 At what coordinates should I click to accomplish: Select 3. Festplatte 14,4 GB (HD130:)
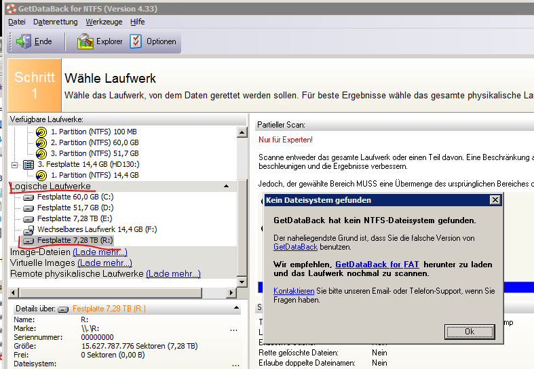click(x=88, y=164)
